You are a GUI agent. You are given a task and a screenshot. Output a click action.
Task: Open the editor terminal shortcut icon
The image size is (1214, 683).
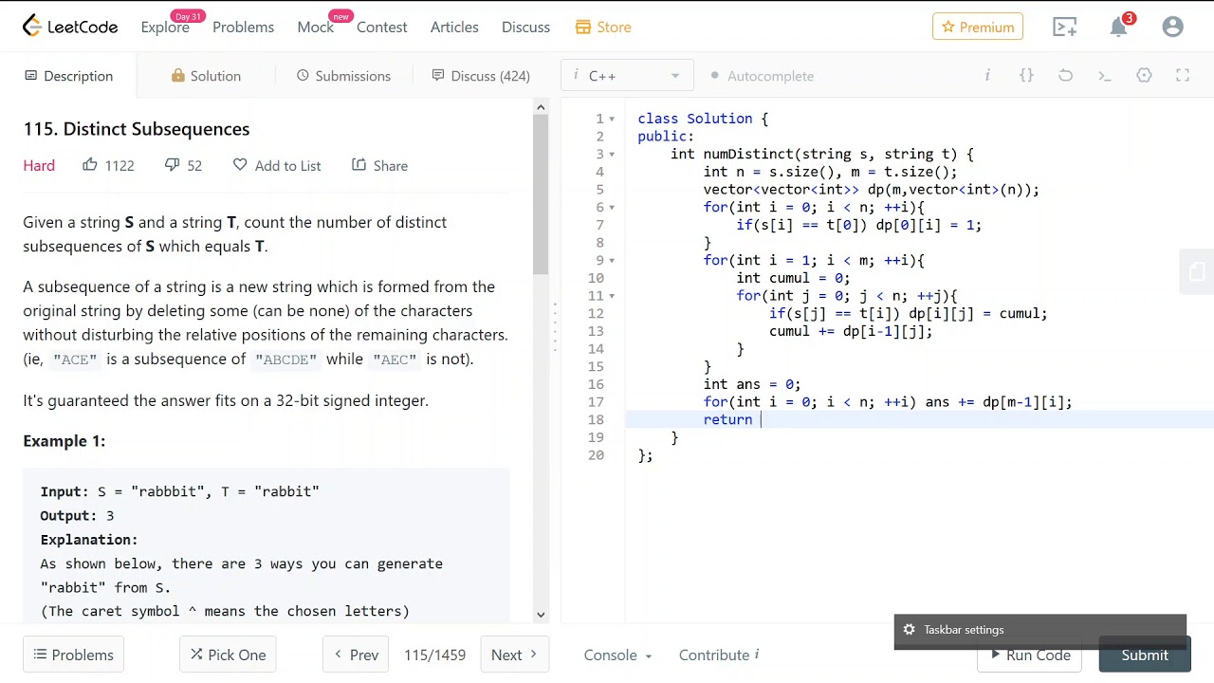[x=1105, y=76]
